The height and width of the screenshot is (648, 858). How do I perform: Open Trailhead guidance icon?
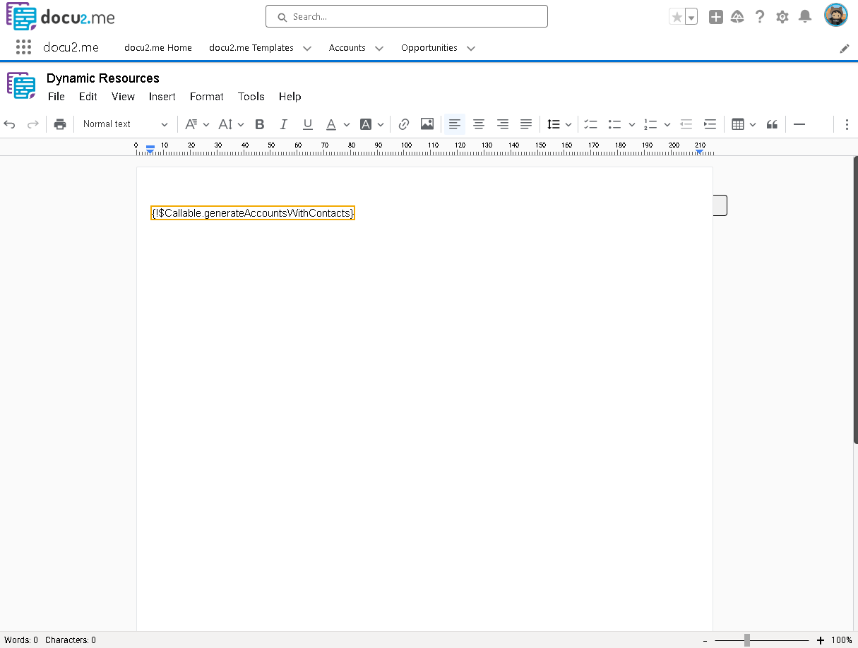(x=737, y=17)
